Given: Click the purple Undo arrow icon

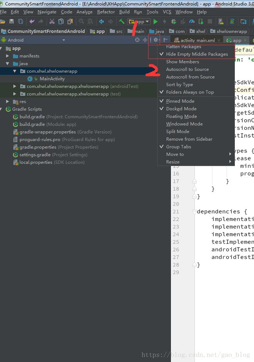Looking at the screenshot, I should (32, 22).
